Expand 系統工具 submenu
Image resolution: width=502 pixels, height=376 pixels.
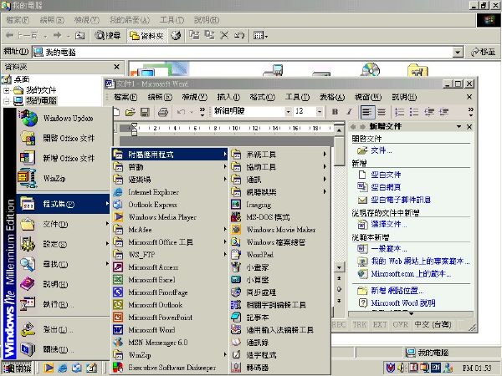pyautogui.click(x=279, y=155)
